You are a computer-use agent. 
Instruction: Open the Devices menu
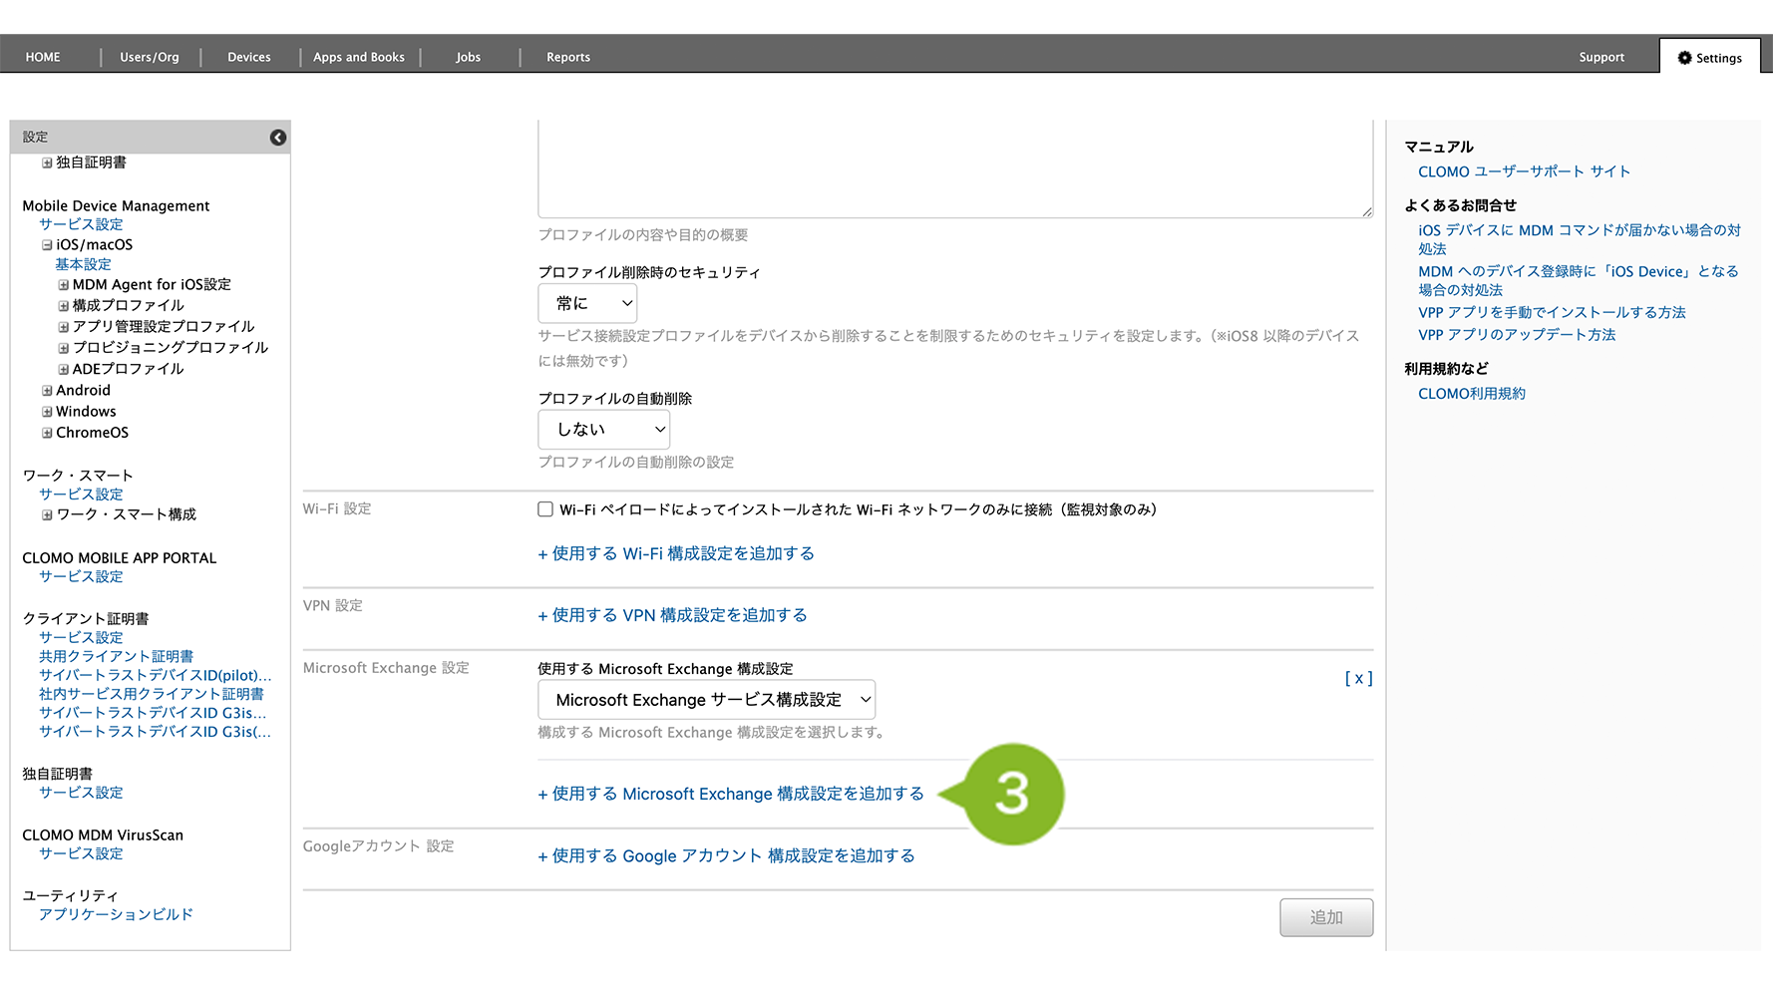point(249,57)
